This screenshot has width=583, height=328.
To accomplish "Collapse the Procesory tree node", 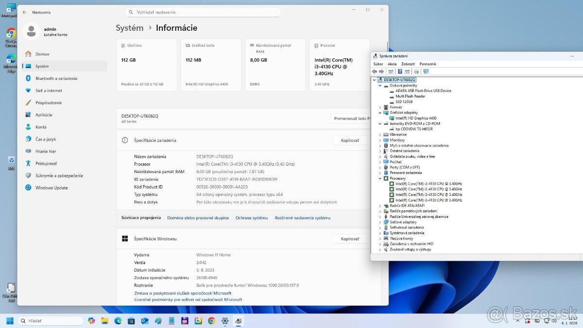I will [380, 178].
